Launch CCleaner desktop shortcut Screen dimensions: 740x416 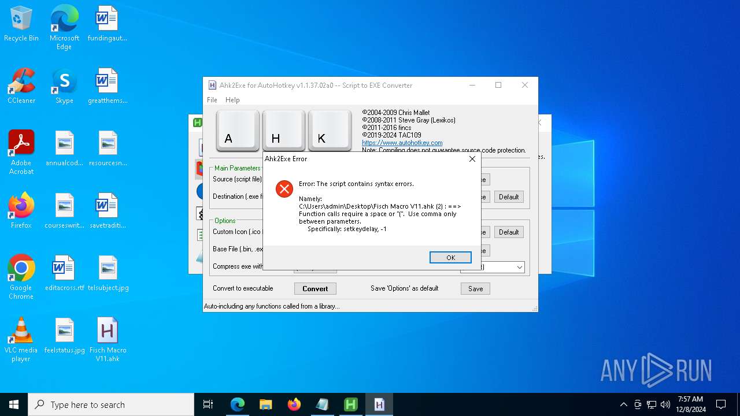21,87
